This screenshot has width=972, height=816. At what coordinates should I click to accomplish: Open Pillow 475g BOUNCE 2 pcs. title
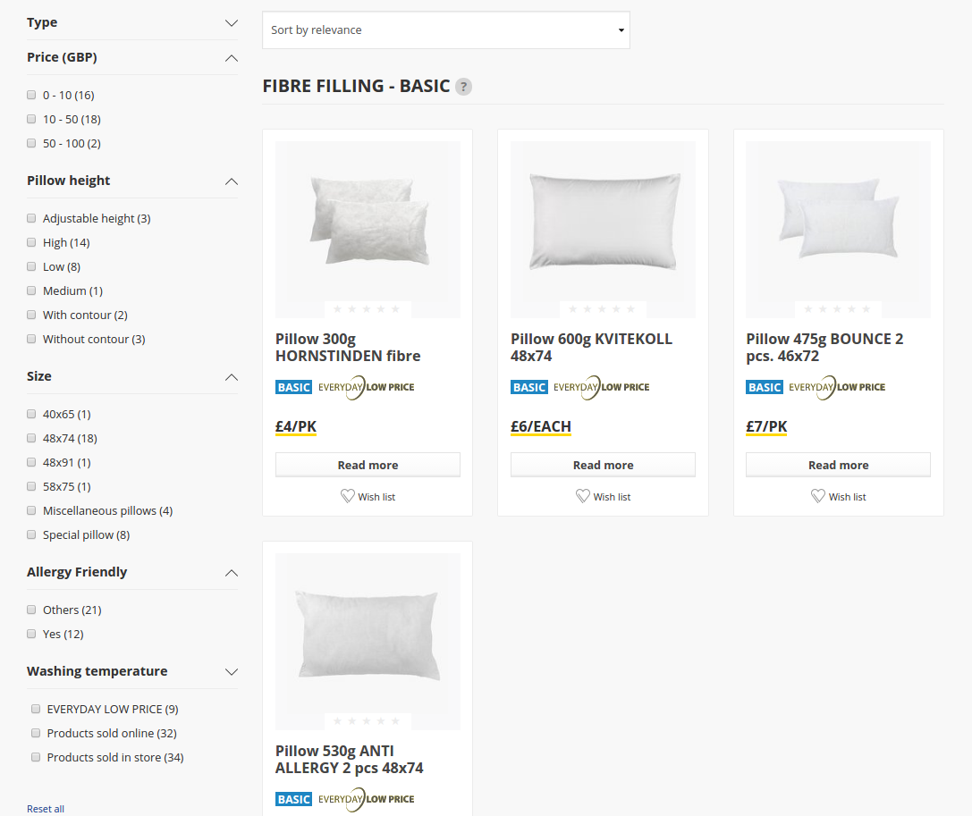[x=824, y=348]
